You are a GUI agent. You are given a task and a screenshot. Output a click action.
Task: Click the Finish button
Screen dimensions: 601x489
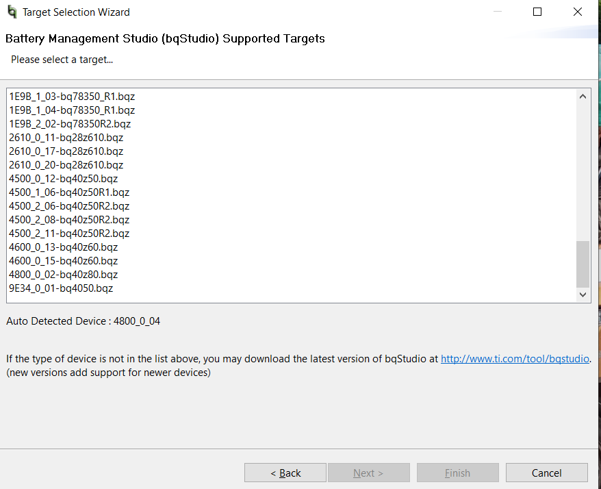pos(458,473)
